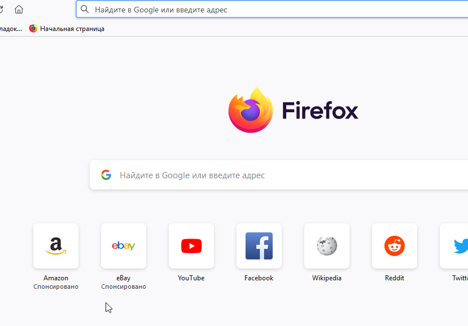468x326 pixels.
Task: Click the Reddit label text
Action: point(395,278)
